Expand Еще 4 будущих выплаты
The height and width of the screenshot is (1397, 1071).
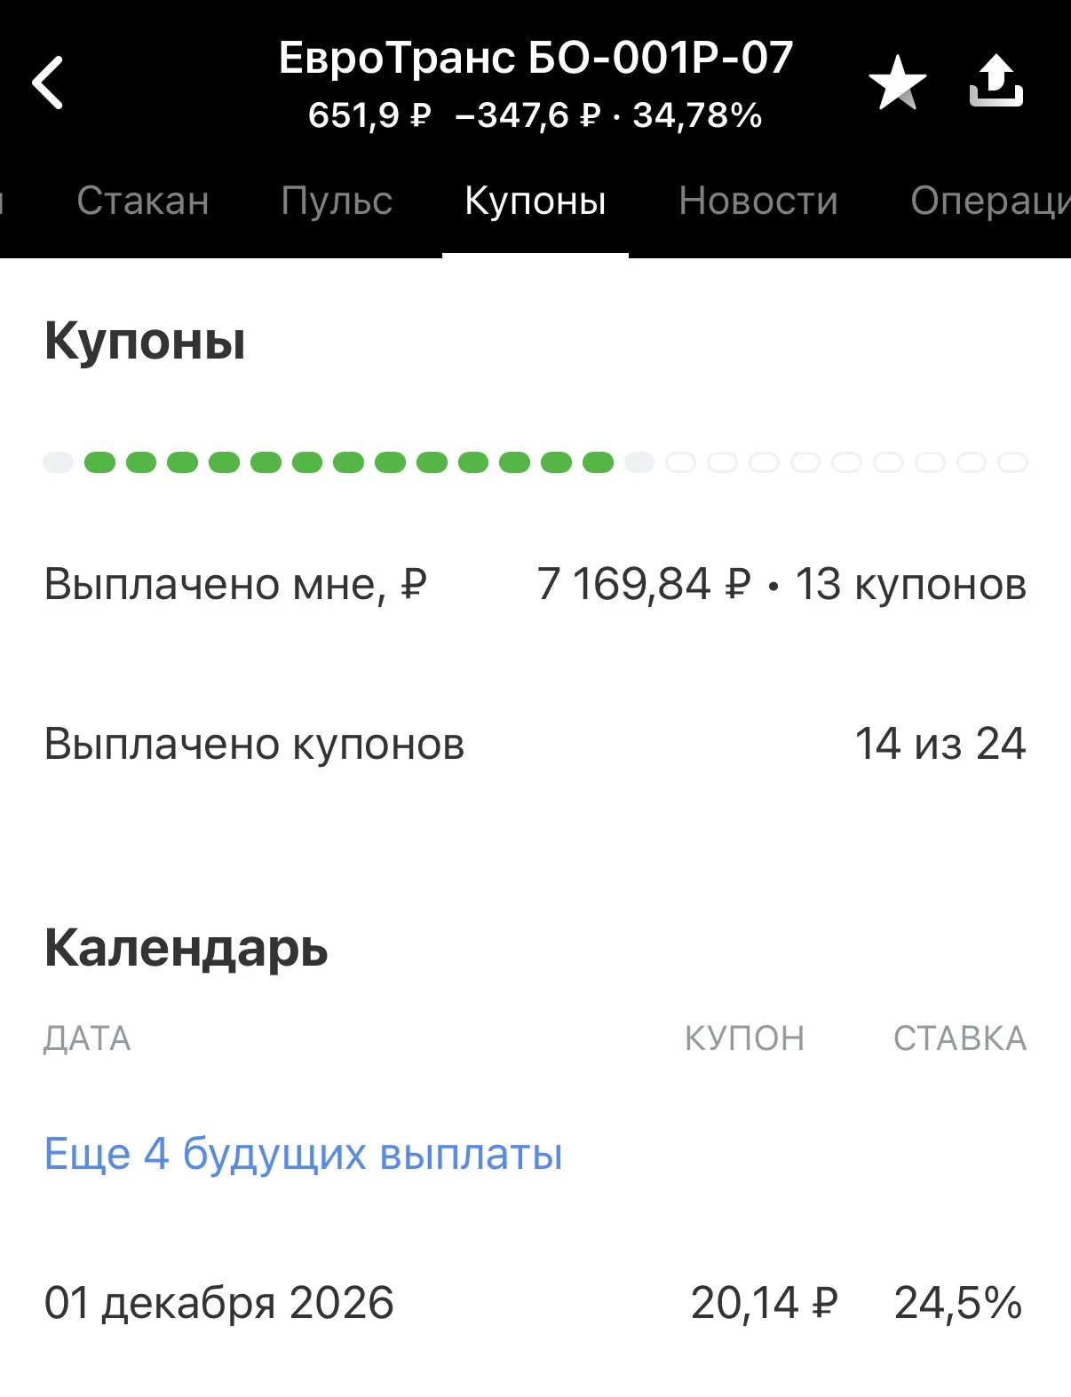pos(304,1154)
